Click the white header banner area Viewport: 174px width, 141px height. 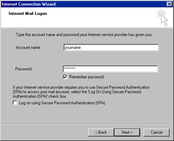click(81, 18)
